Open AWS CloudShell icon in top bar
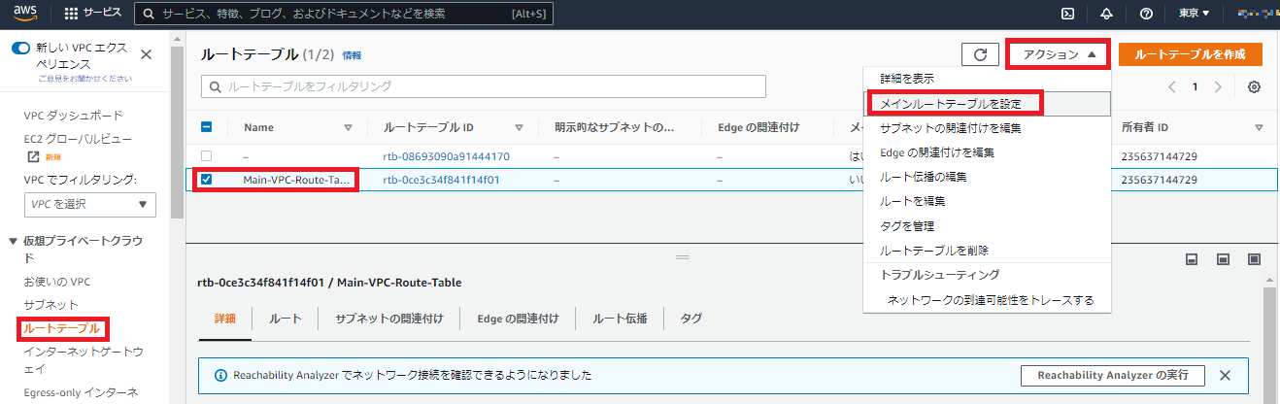The image size is (1280, 404). tap(1067, 14)
